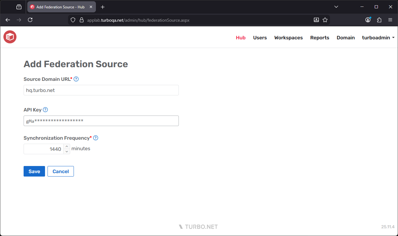Click inside the Source Domain URL field
Viewport: 398px width, 236px height.
[101, 90]
